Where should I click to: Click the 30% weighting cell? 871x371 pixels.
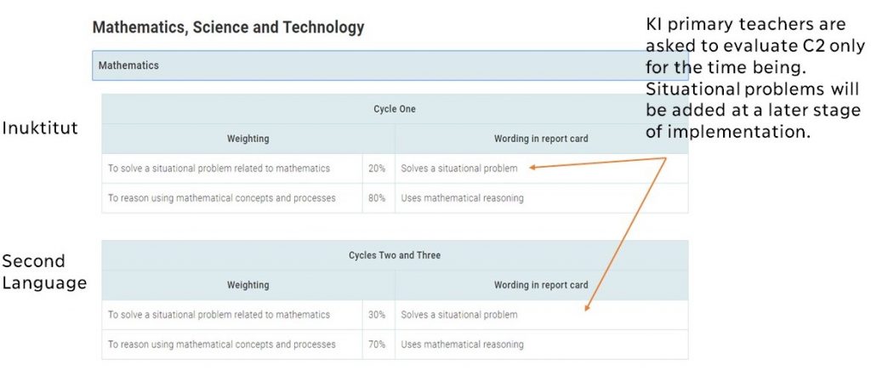click(377, 315)
